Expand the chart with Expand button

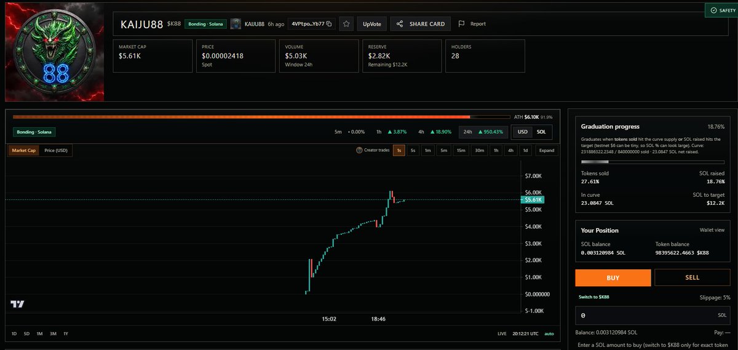coord(546,150)
